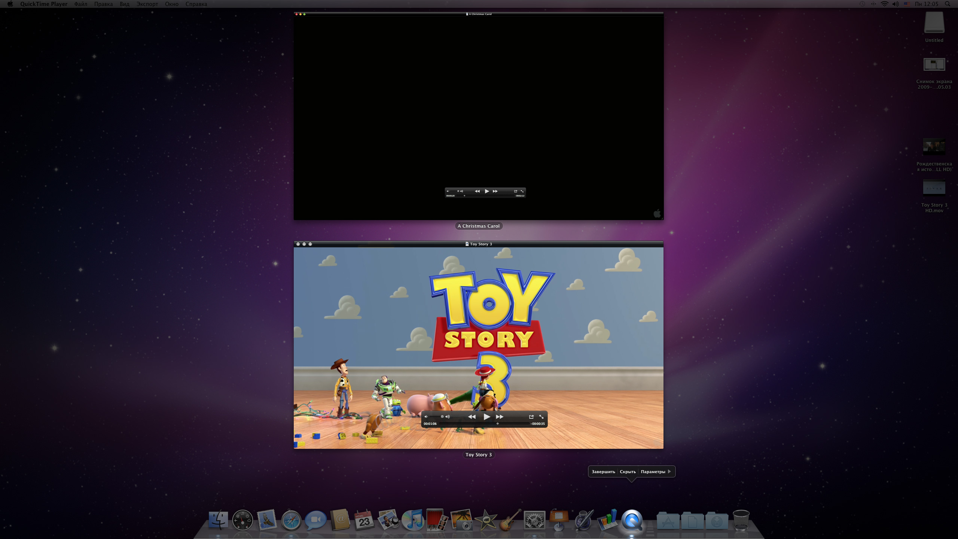Click the volume icon in menu bar
This screenshot has height=539, width=958.
[x=895, y=4]
